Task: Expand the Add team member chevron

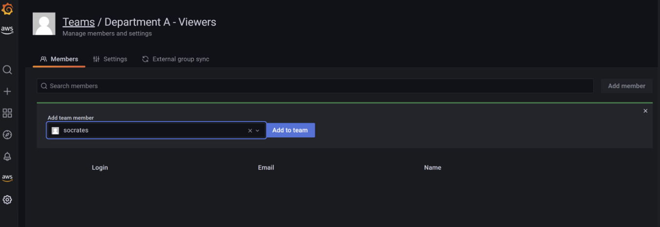Action: point(258,130)
